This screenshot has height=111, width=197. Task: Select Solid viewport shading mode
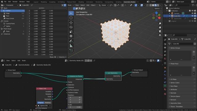click(x=153, y=5)
